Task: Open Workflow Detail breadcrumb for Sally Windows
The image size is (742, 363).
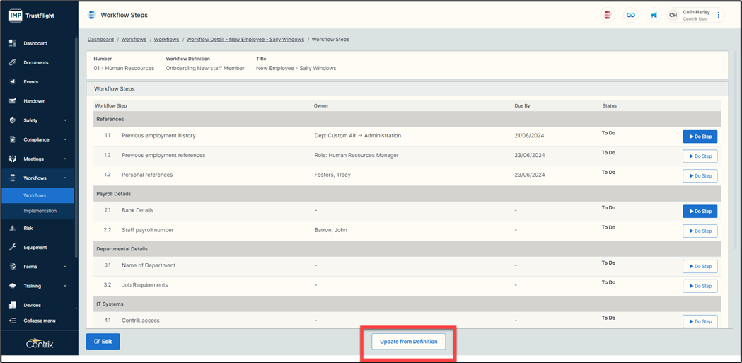Action: [245, 40]
